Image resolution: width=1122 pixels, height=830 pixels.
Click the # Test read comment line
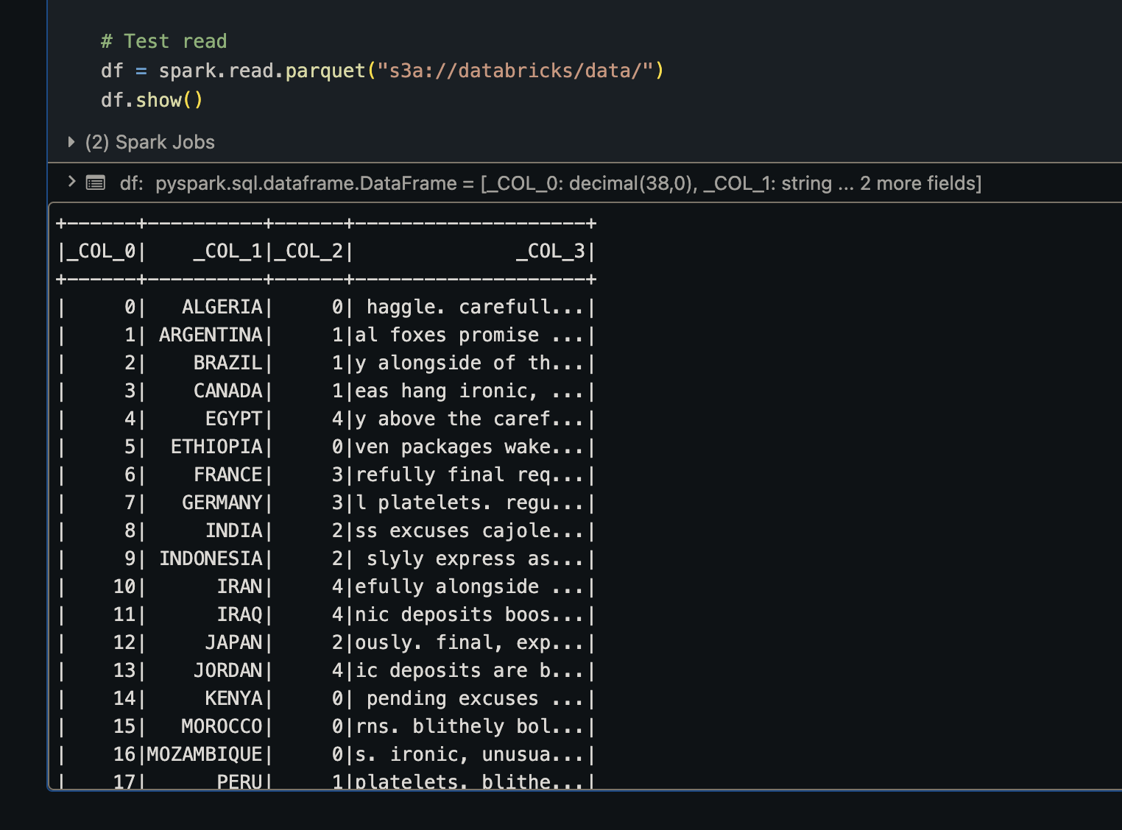point(163,40)
